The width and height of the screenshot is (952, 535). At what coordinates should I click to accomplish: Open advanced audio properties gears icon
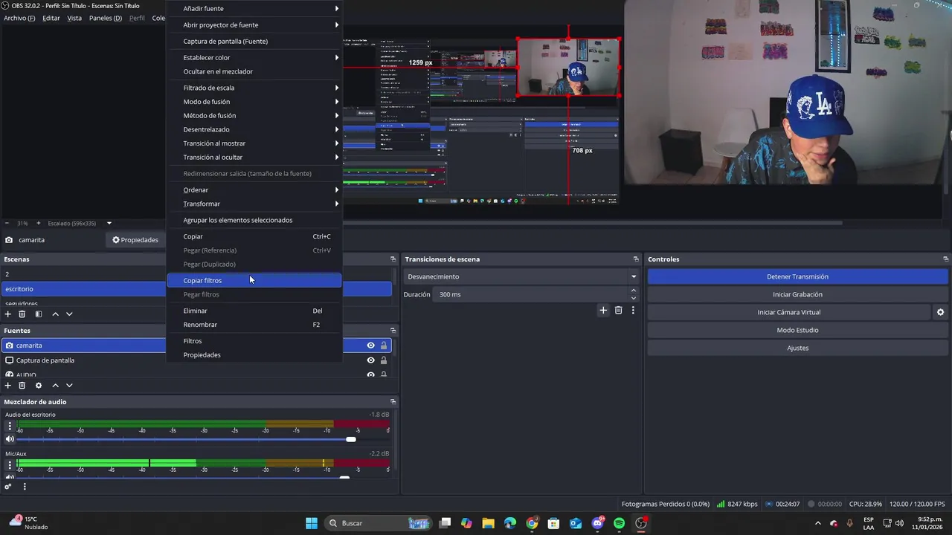[x=8, y=487]
